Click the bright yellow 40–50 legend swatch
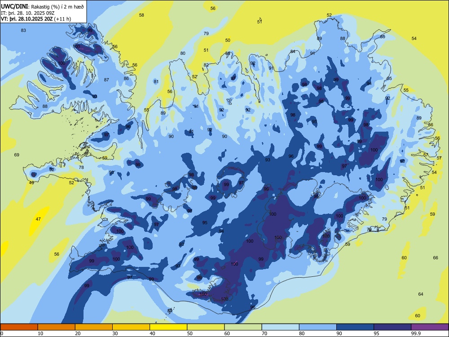Image resolution: width=449 pixels, height=337 pixels. pos(168,327)
